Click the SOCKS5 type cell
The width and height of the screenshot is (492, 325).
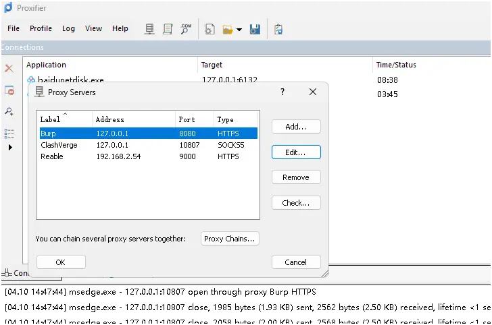point(231,145)
